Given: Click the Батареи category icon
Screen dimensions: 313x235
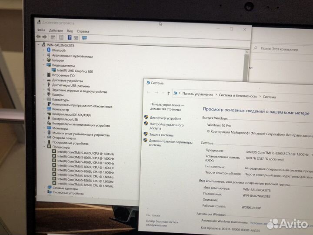Looking at the screenshot, I should 49,60.
